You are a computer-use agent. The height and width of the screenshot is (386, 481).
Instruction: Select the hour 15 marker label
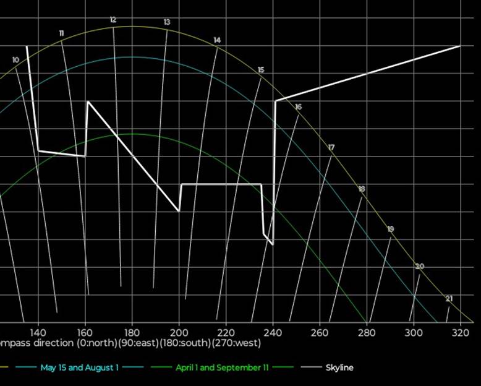click(x=261, y=70)
